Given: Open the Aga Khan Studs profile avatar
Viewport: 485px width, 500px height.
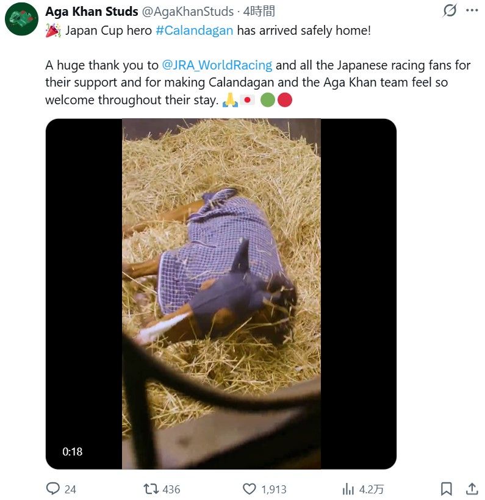Looking at the screenshot, I should (x=22, y=19).
